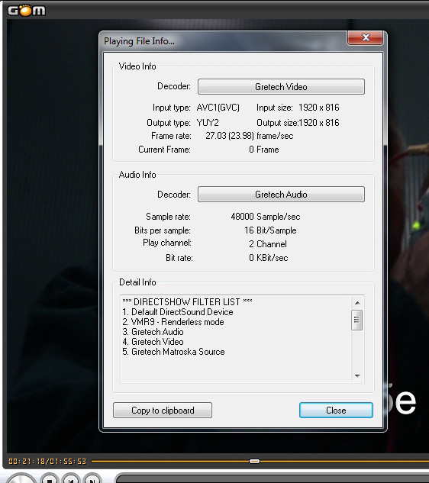Select 'Default DirectSound Device' filter line

point(178,312)
